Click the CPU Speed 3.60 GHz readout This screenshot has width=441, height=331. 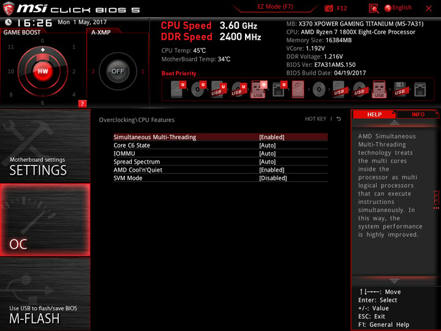209,26
